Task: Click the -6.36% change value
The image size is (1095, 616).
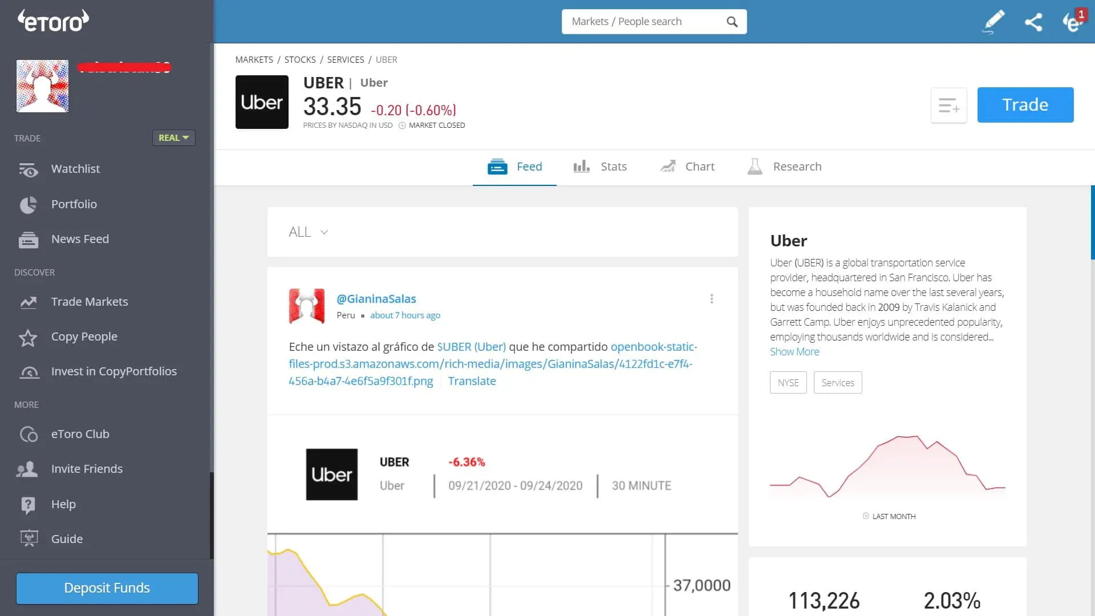Action: click(x=467, y=463)
